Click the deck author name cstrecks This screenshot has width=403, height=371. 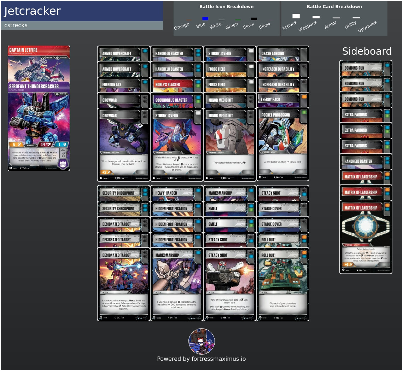(x=16, y=25)
